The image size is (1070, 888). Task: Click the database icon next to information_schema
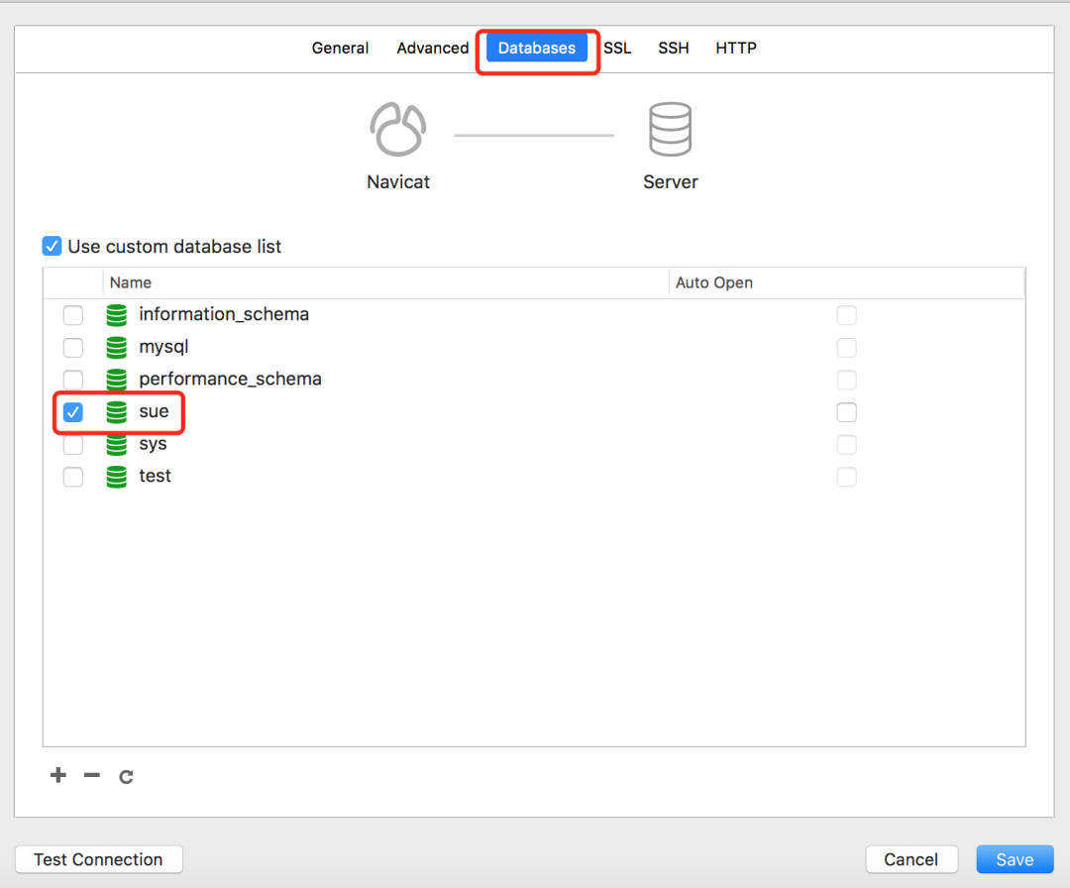[x=116, y=314]
